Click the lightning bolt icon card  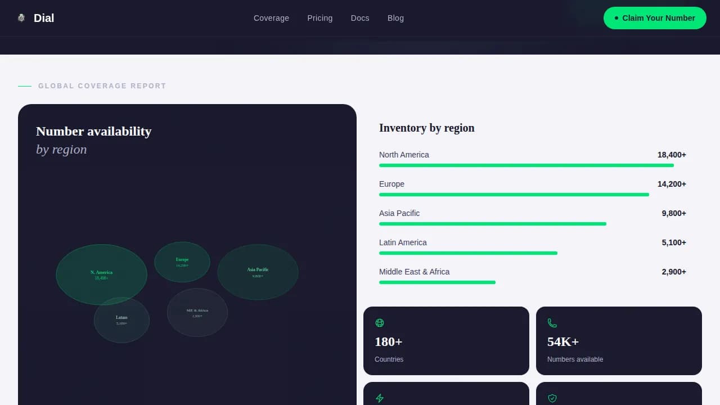tap(380, 398)
